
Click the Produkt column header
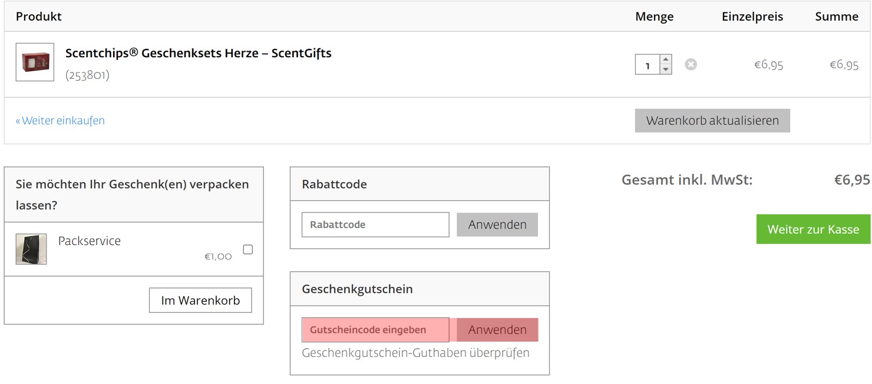coord(39,16)
